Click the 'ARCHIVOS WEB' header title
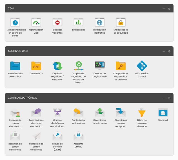The height and width of the screenshot is (160, 178). (17, 51)
